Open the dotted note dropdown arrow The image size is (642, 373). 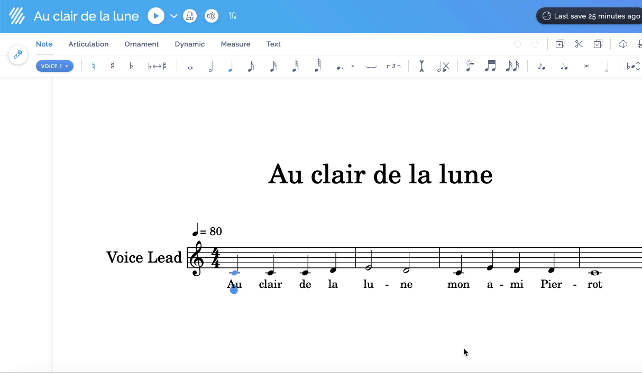(x=353, y=67)
